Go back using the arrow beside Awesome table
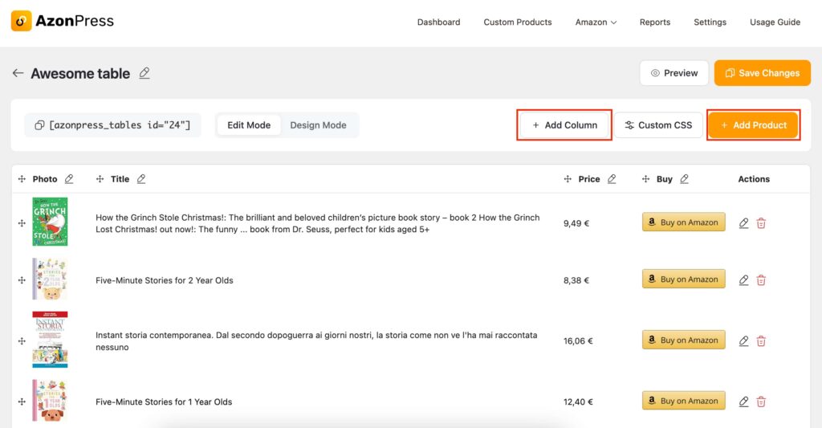822x428 pixels. point(18,73)
